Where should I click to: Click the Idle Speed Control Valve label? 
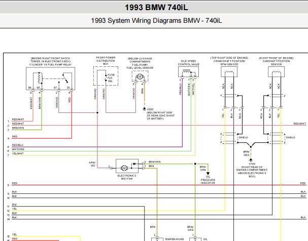[x=189, y=63]
